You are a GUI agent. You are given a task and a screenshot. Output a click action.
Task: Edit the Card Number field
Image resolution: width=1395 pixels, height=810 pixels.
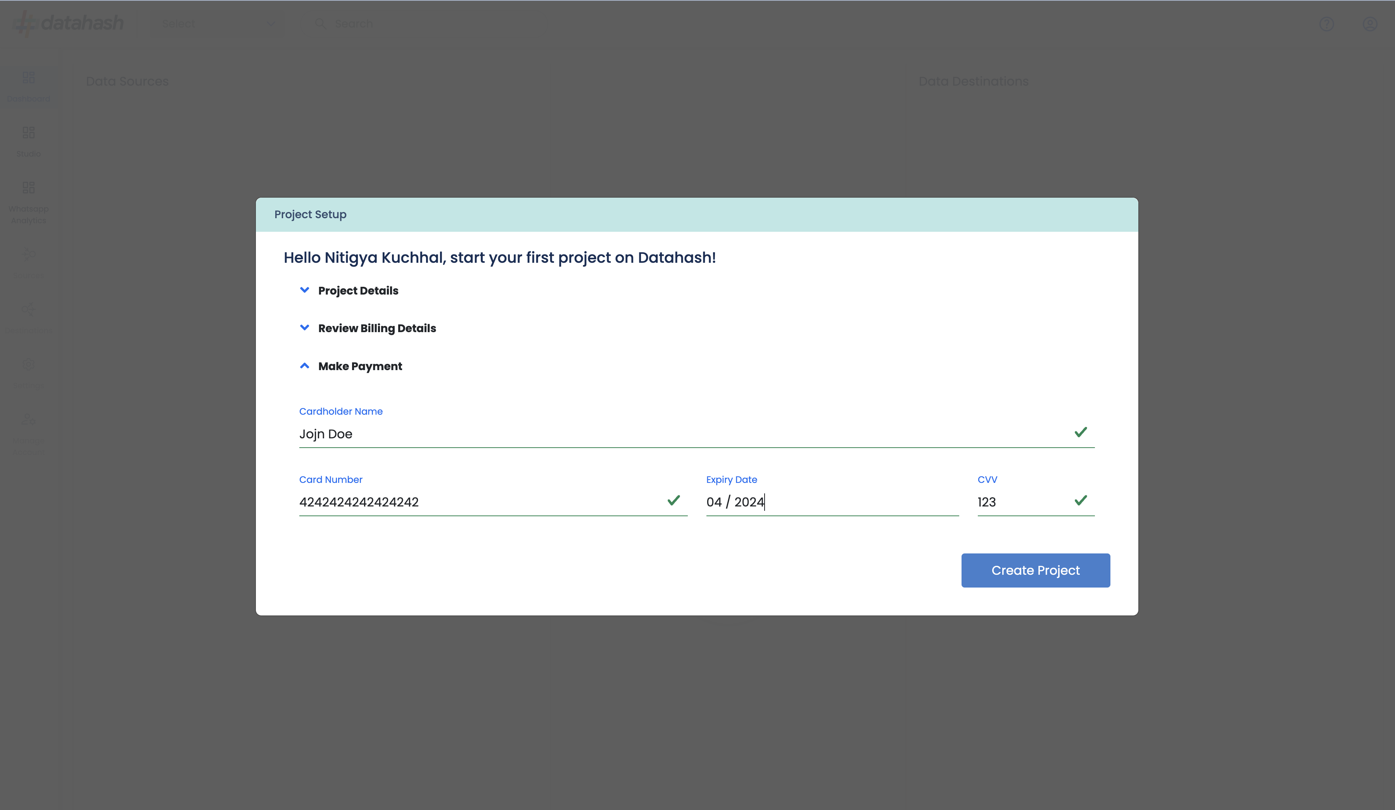493,502
